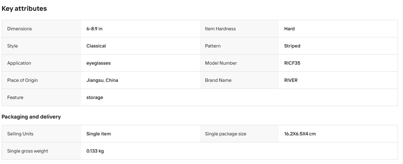Select the Single item selling units value
The width and height of the screenshot is (403, 164).
(99, 134)
